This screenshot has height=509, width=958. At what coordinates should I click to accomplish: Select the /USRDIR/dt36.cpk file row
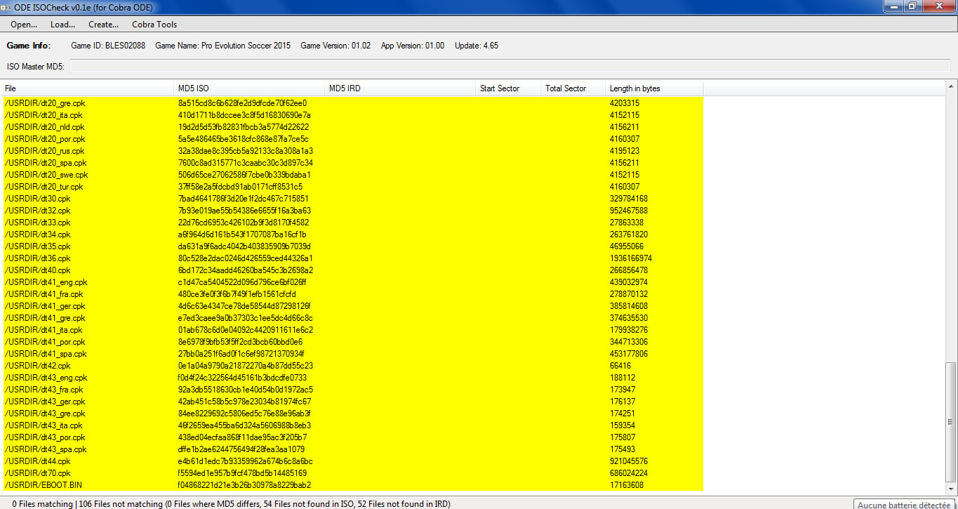[37, 258]
